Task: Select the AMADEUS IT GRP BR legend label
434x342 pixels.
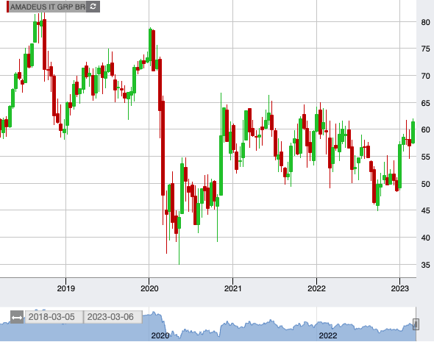Action: click(x=48, y=7)
